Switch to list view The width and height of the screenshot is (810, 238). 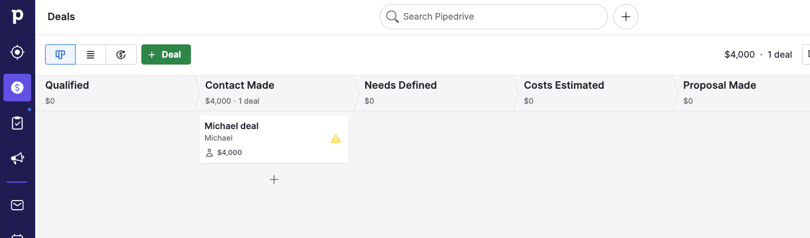pyautogui.click(x=91, y=55)
